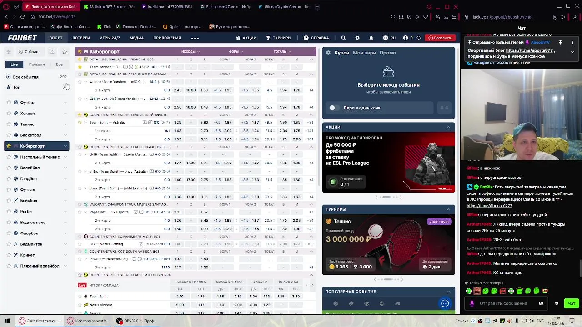Screen dimensions: 582x327
Task: Open the user account profile icon
Action: click(405, 38)
